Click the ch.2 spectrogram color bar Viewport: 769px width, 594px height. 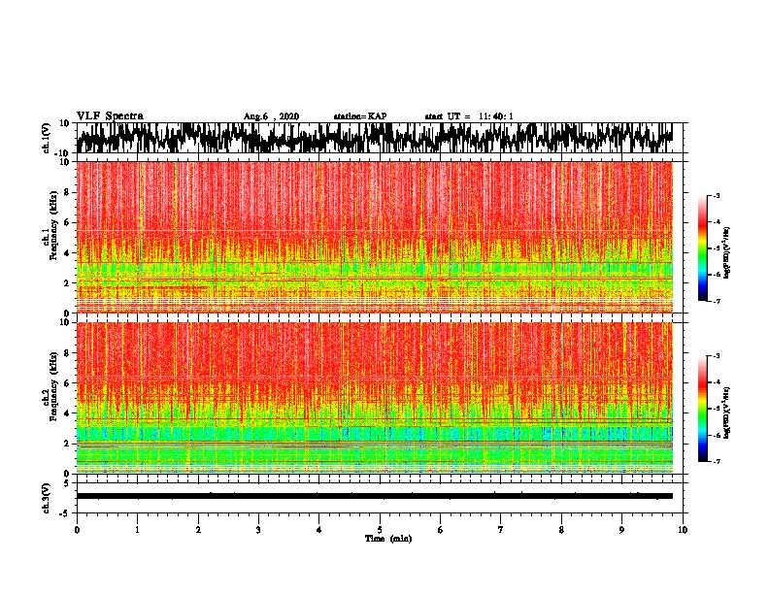[702, 409]
